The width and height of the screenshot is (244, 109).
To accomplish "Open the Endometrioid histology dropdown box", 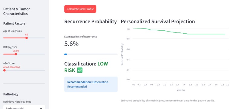I will pos(24,107).
